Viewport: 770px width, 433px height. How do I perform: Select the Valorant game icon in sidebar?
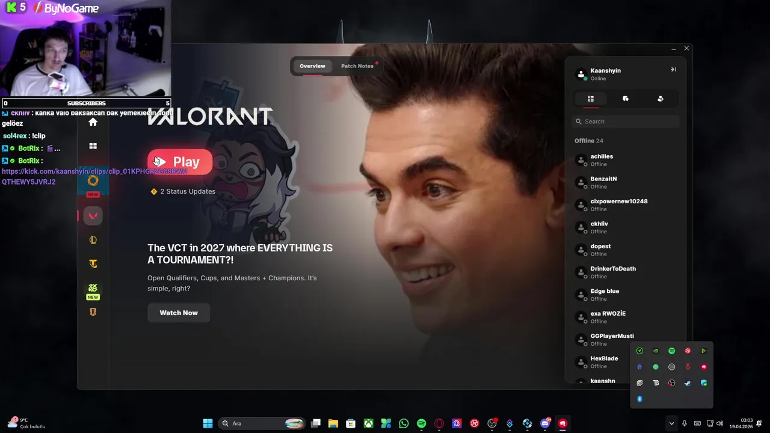[93, 216]
